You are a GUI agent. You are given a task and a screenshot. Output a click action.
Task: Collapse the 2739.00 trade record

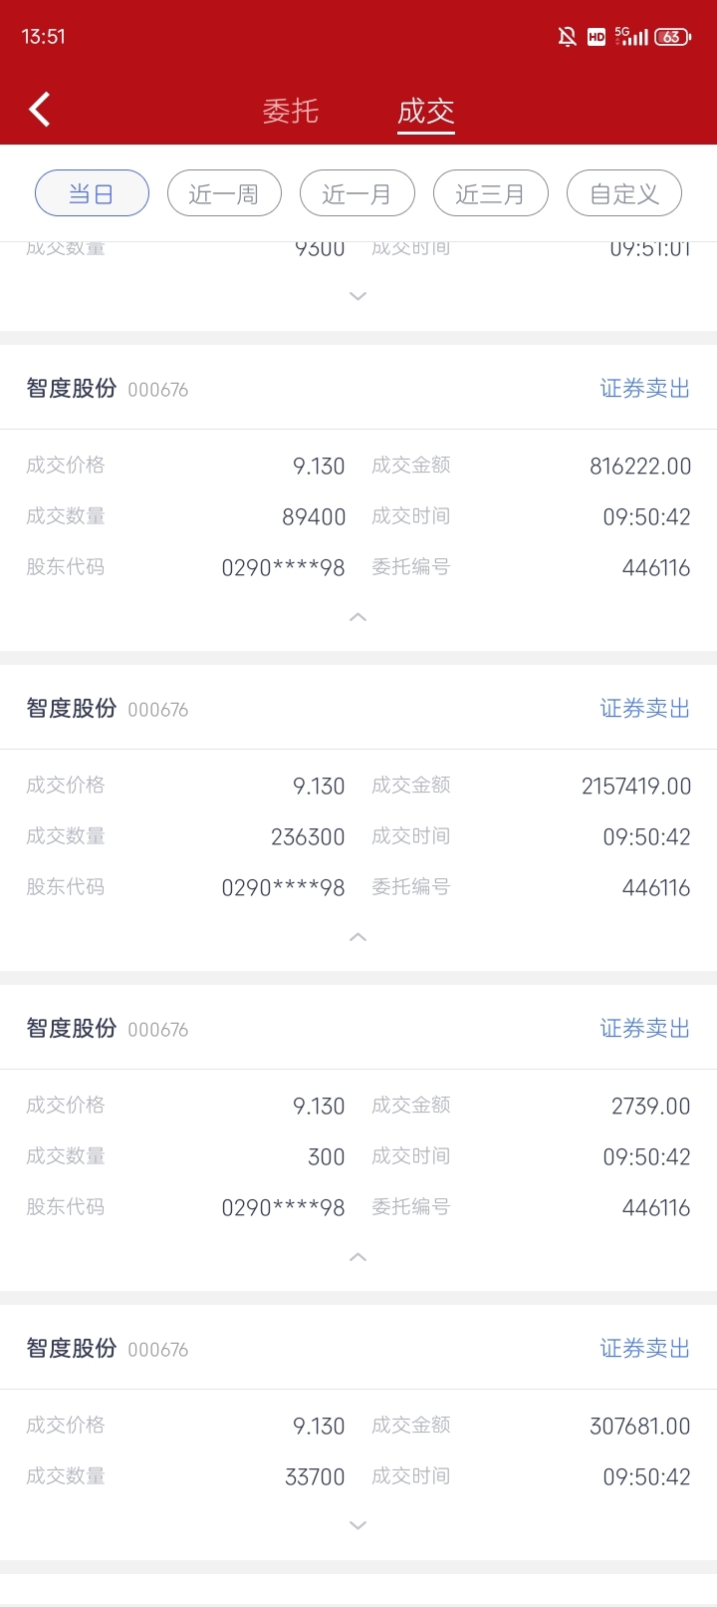click(358, 1257)
